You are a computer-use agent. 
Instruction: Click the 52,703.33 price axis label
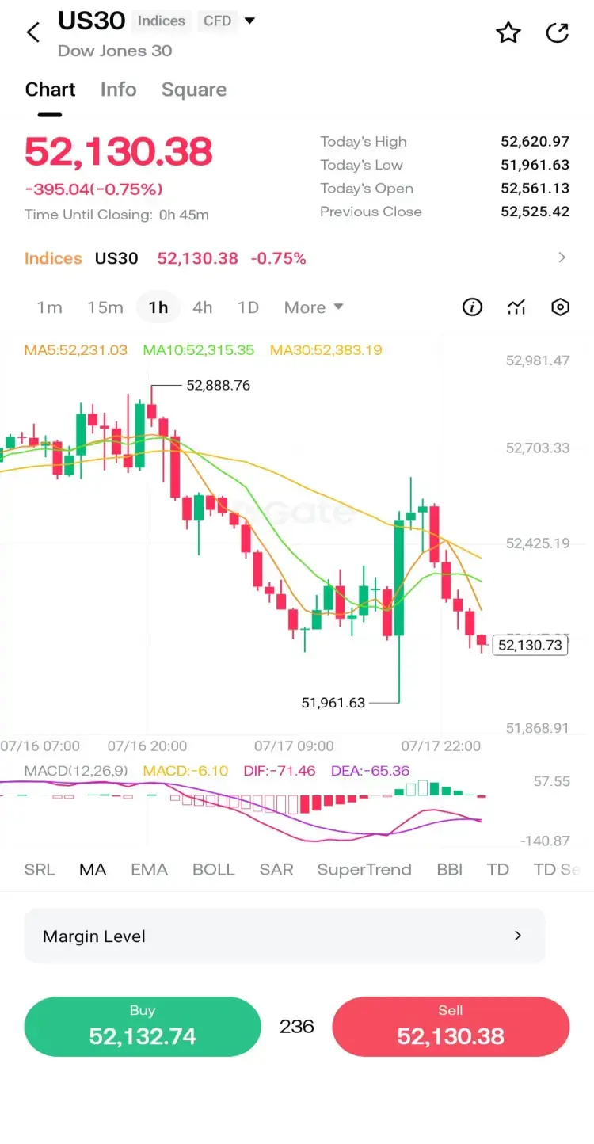pos(538,448)
